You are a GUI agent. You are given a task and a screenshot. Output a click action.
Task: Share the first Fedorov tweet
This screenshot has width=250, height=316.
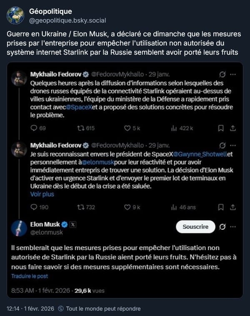233,128
